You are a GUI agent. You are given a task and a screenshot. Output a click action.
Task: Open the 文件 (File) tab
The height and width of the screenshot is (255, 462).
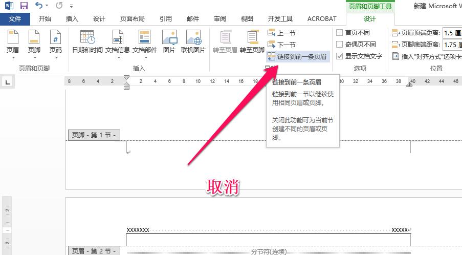click(15, 19)
